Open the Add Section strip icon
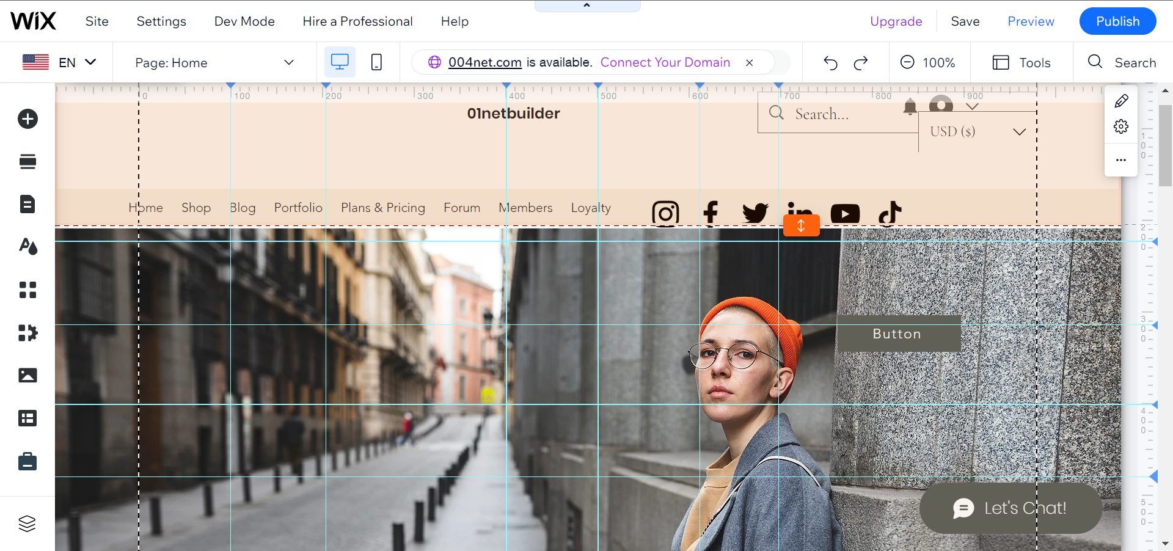This screenshot has width=1173, height=551. [27, 161]
